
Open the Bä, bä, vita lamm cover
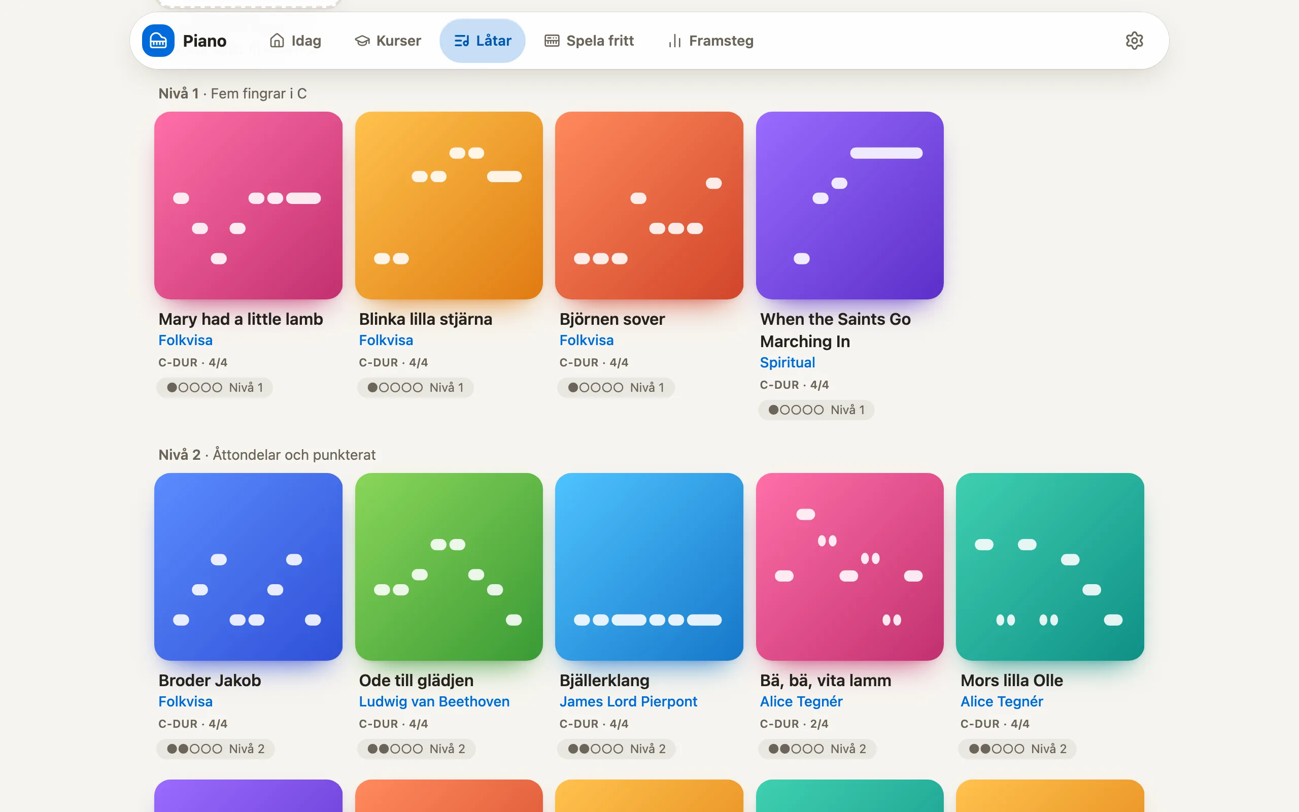[850, 566]
